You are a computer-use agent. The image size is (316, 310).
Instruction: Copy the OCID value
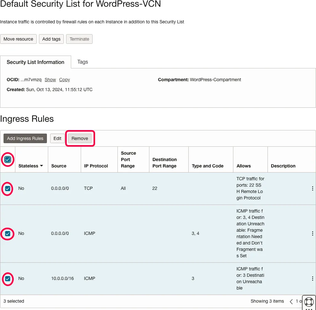point(64,80)
